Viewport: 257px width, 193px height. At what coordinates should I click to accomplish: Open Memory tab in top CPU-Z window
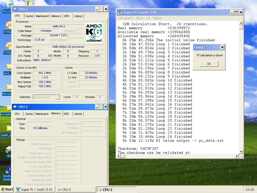[56, 16]
